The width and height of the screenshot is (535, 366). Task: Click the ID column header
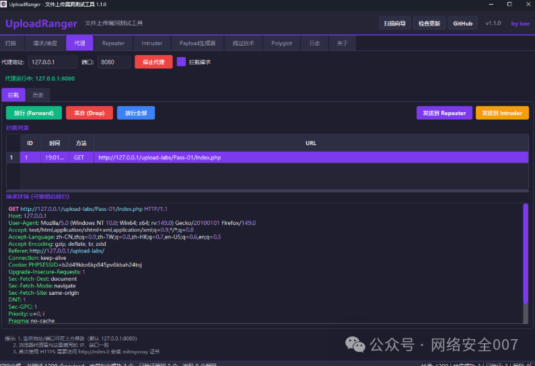(30, 143)
